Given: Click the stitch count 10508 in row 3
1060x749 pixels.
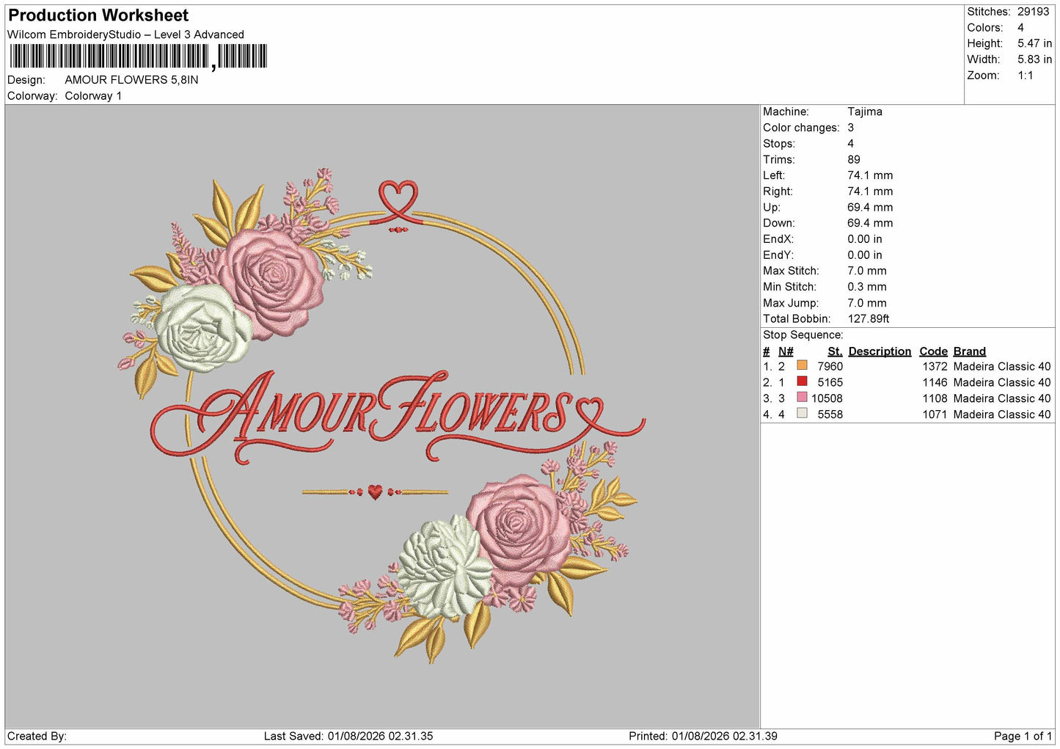Looking at the screenshot, I should [x=827, y=398].
